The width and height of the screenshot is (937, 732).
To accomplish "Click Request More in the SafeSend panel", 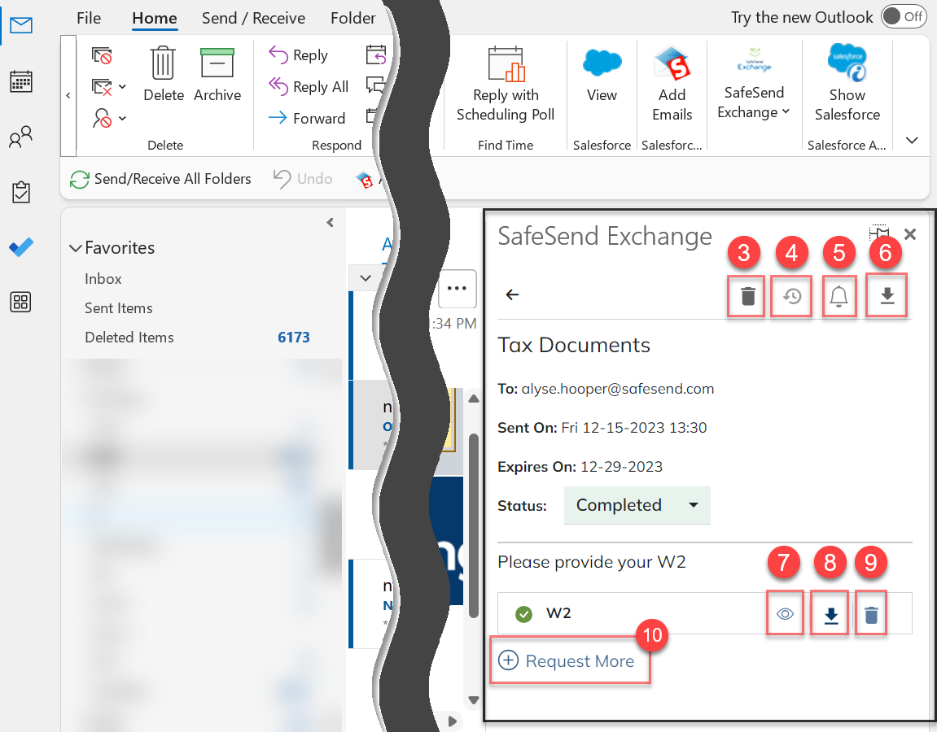I will click(570, 660).
